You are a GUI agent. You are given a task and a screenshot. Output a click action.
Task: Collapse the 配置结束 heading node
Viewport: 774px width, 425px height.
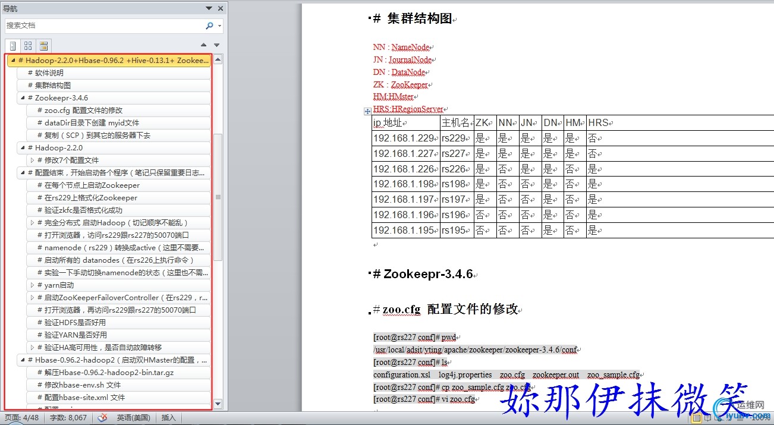click(22, 172)
